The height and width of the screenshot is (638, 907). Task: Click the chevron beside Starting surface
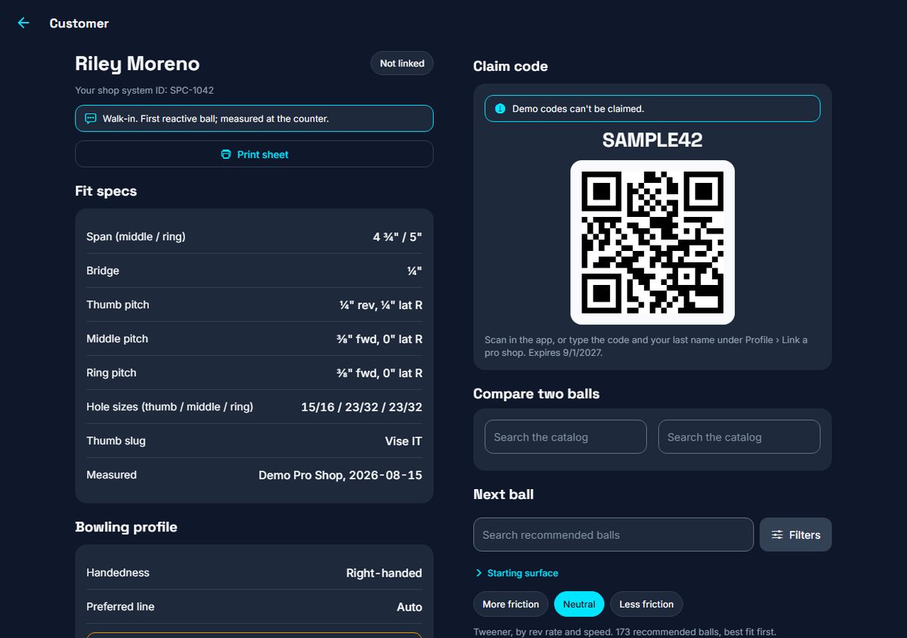(x=478, y=573)
